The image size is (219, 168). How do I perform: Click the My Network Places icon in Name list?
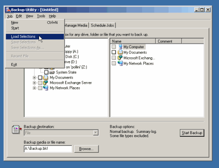coord(120,63)
